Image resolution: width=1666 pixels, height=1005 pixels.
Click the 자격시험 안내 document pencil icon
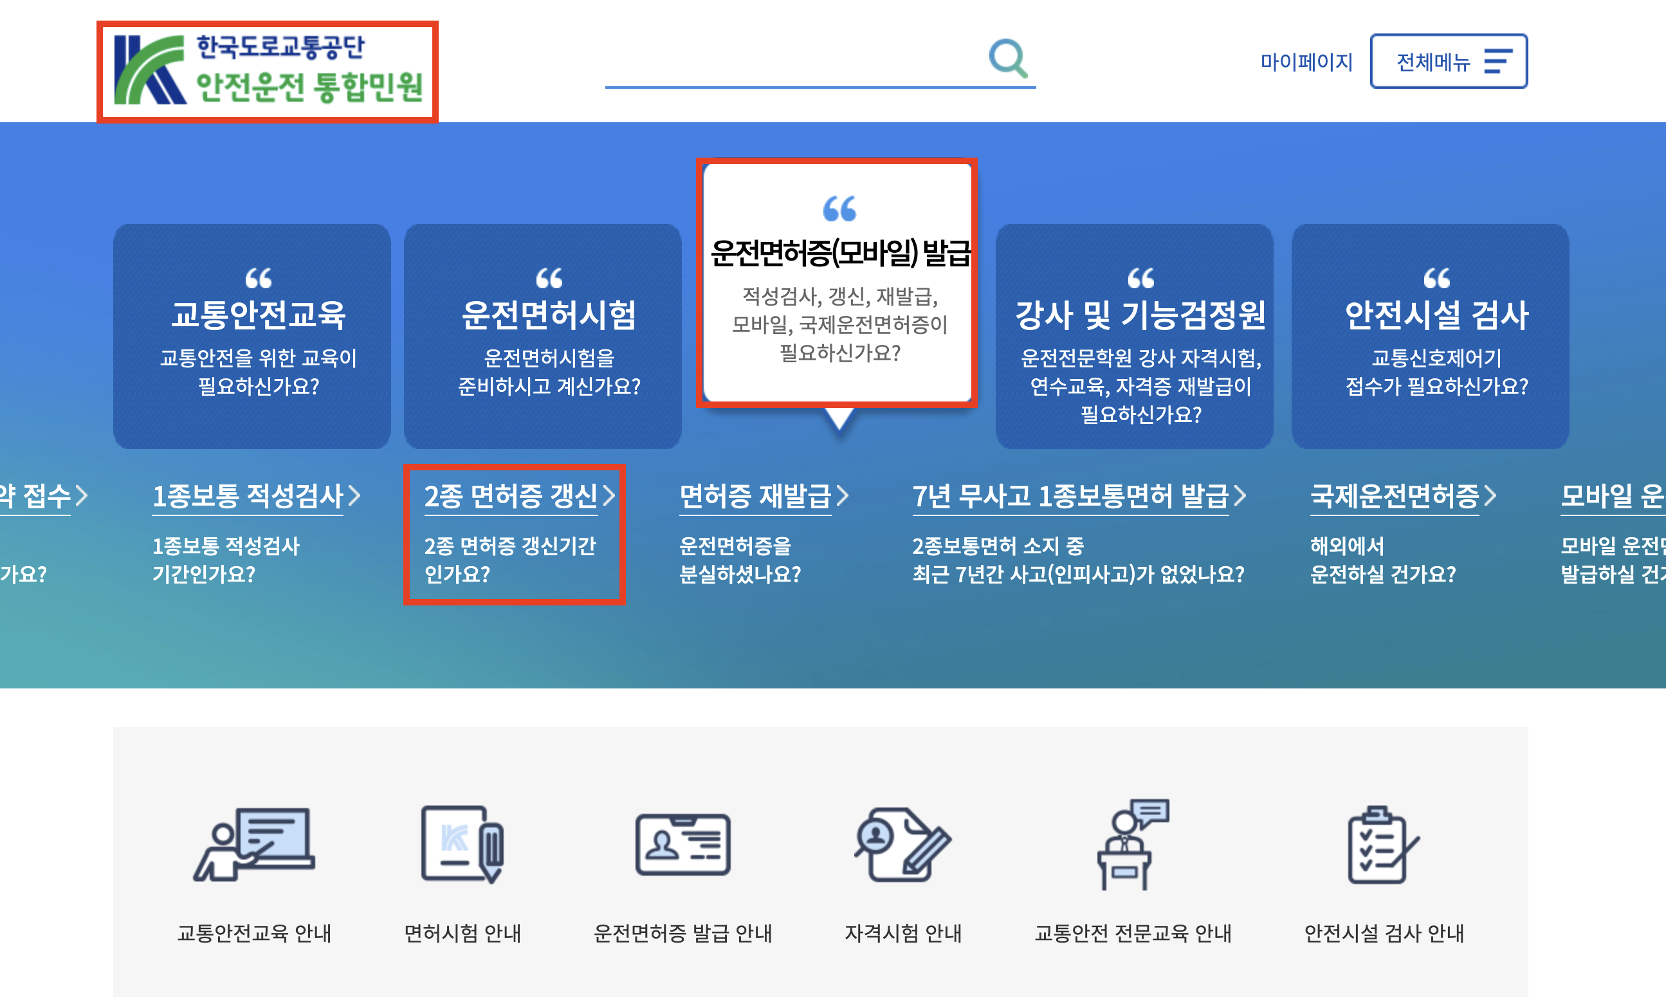pyautogui.click(x=902, y=845)
